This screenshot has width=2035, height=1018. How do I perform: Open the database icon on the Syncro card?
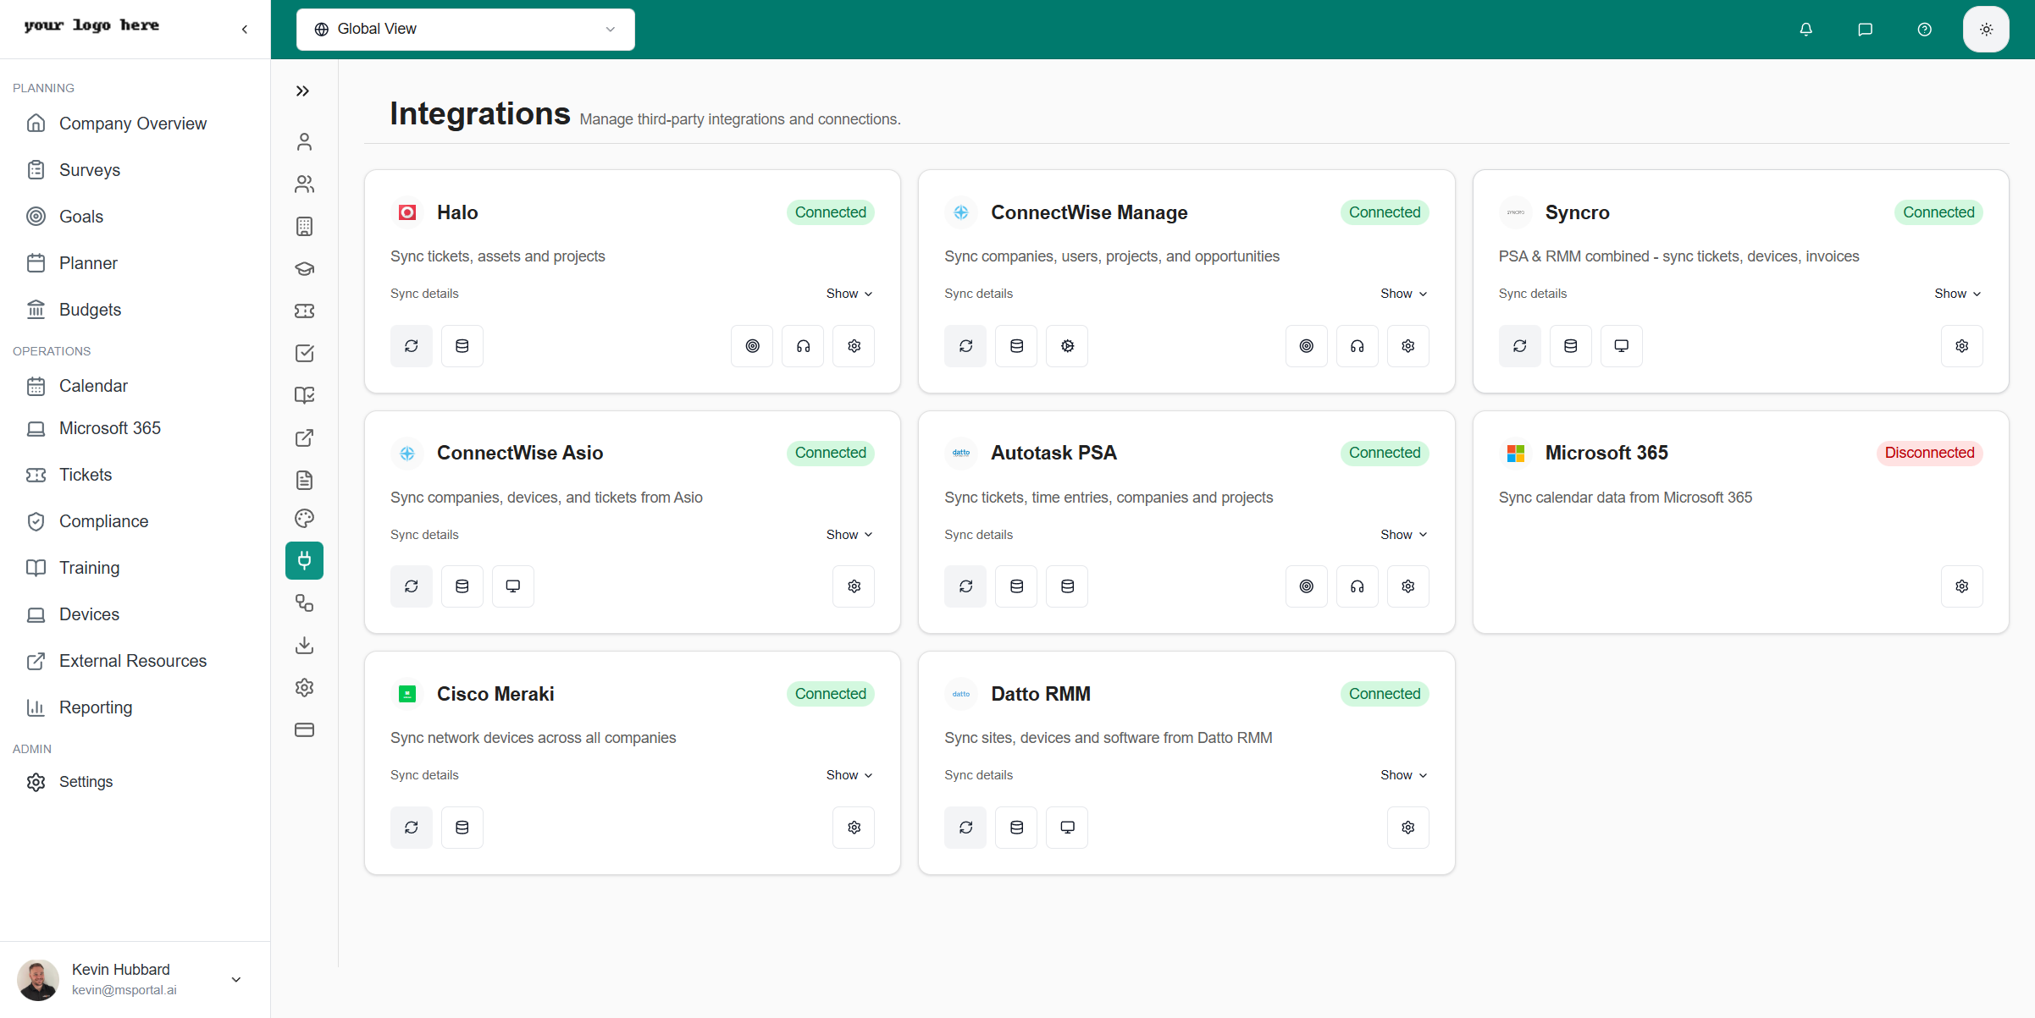coord(1570,345)
